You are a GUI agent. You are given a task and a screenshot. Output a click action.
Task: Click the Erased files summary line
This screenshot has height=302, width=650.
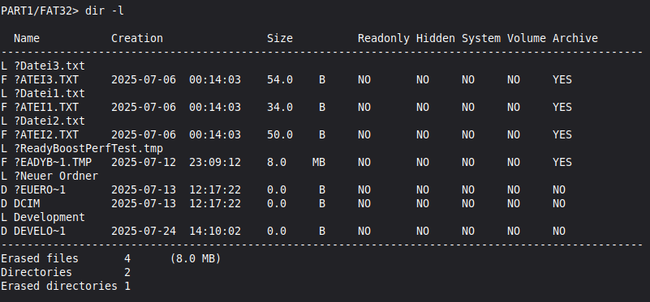[110, 258]
